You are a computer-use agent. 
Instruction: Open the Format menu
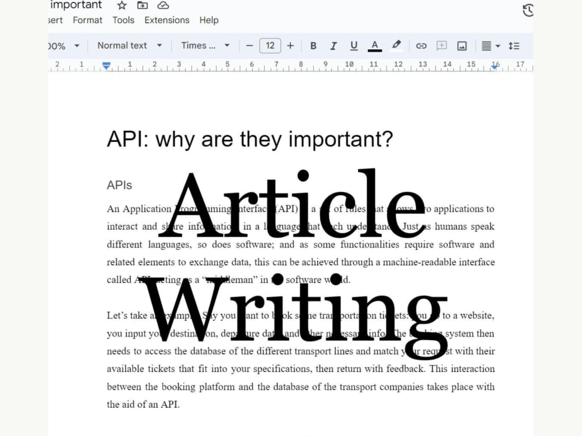[x=87, y=20]
